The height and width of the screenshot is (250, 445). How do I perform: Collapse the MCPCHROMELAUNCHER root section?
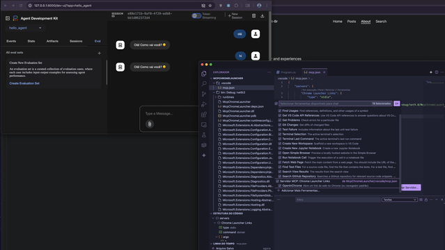(x=211, y=78)
